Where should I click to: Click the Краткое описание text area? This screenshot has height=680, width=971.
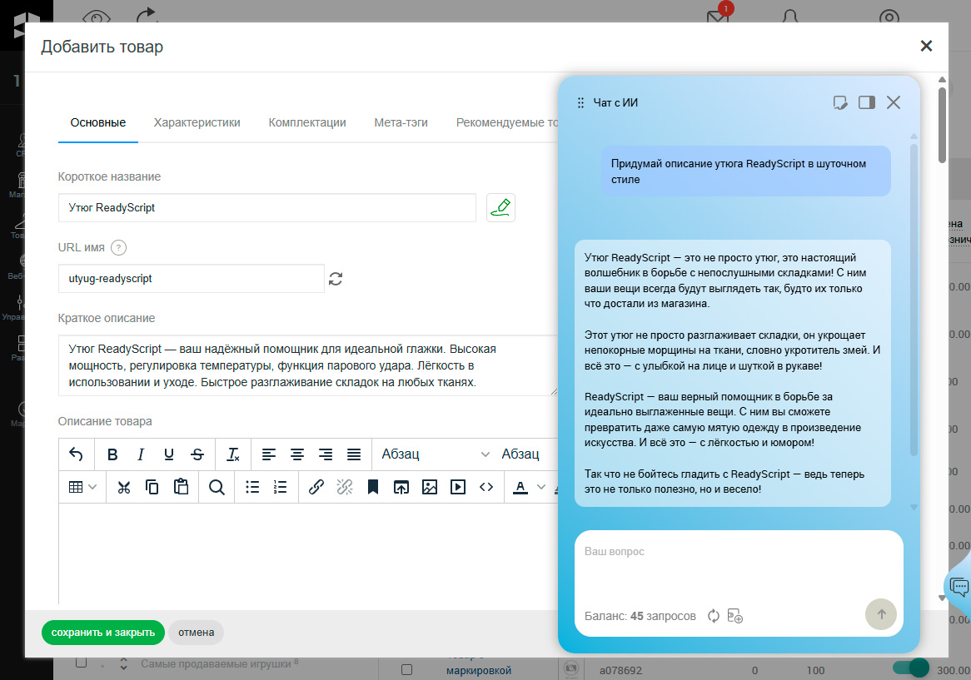click(x=308, y=365)
